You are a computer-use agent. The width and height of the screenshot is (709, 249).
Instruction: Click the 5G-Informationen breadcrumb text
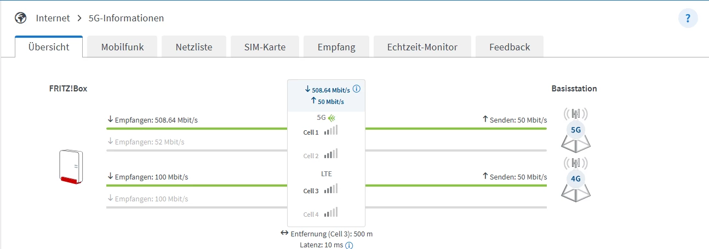(x=127, y=18)
